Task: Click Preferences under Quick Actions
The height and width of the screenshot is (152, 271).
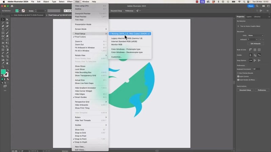Action: [x=262, y=90]
